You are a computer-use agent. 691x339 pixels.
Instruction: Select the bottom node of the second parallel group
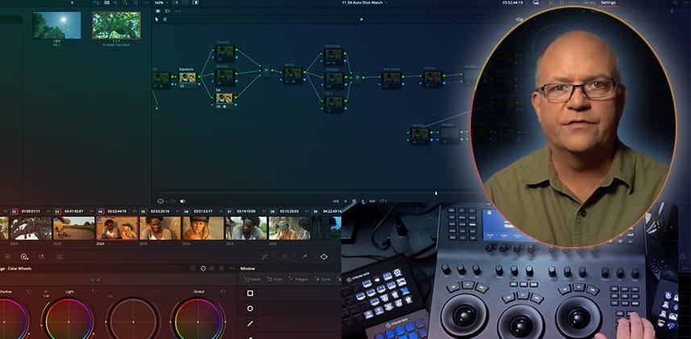[334, 102]
